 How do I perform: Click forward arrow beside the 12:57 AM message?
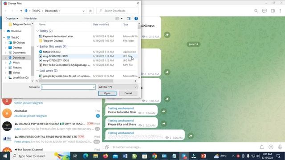(x=167, y=72)
